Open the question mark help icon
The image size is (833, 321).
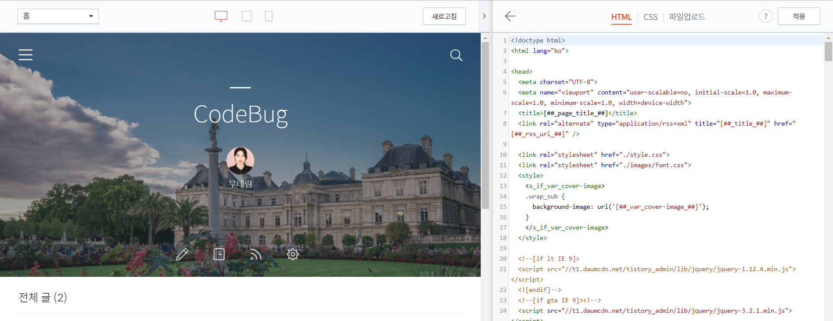click(x=765, y=16)
